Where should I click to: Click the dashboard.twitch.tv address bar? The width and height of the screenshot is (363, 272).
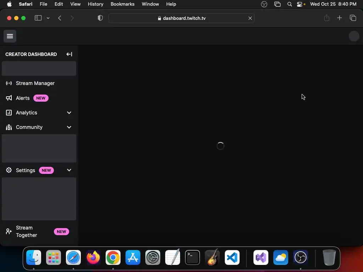tap(181, 18)
